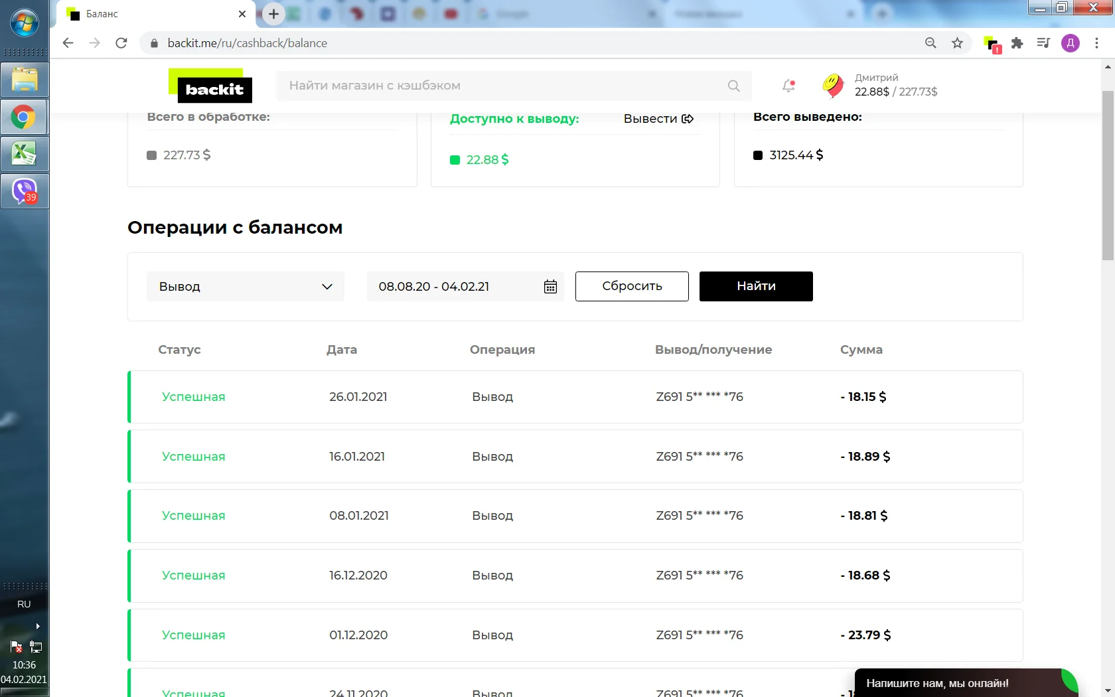1115x697 pixels.
Task: Click the scrollbar up arrow
Action: coord(1108,66)
